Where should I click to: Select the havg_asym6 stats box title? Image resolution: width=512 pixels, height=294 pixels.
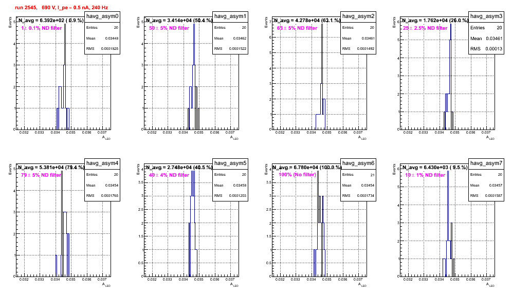coord(358,163)
